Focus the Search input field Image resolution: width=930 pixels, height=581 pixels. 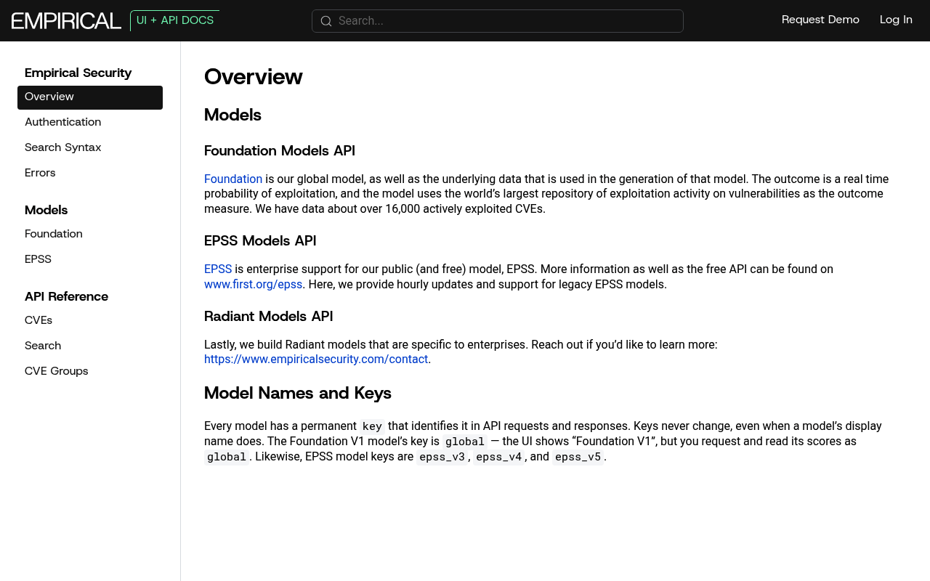(x=498, y=21)
